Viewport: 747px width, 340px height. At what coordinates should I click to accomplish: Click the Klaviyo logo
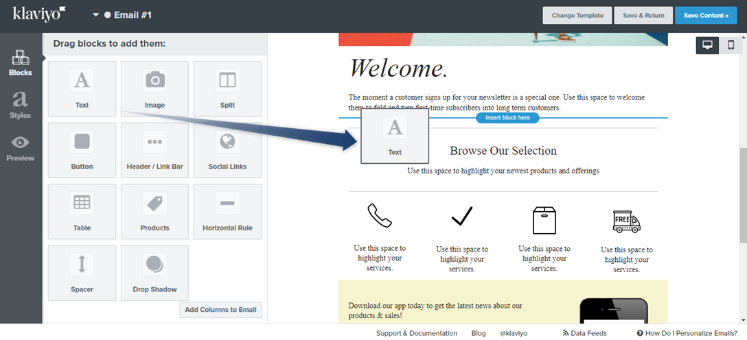coord(39,14)
